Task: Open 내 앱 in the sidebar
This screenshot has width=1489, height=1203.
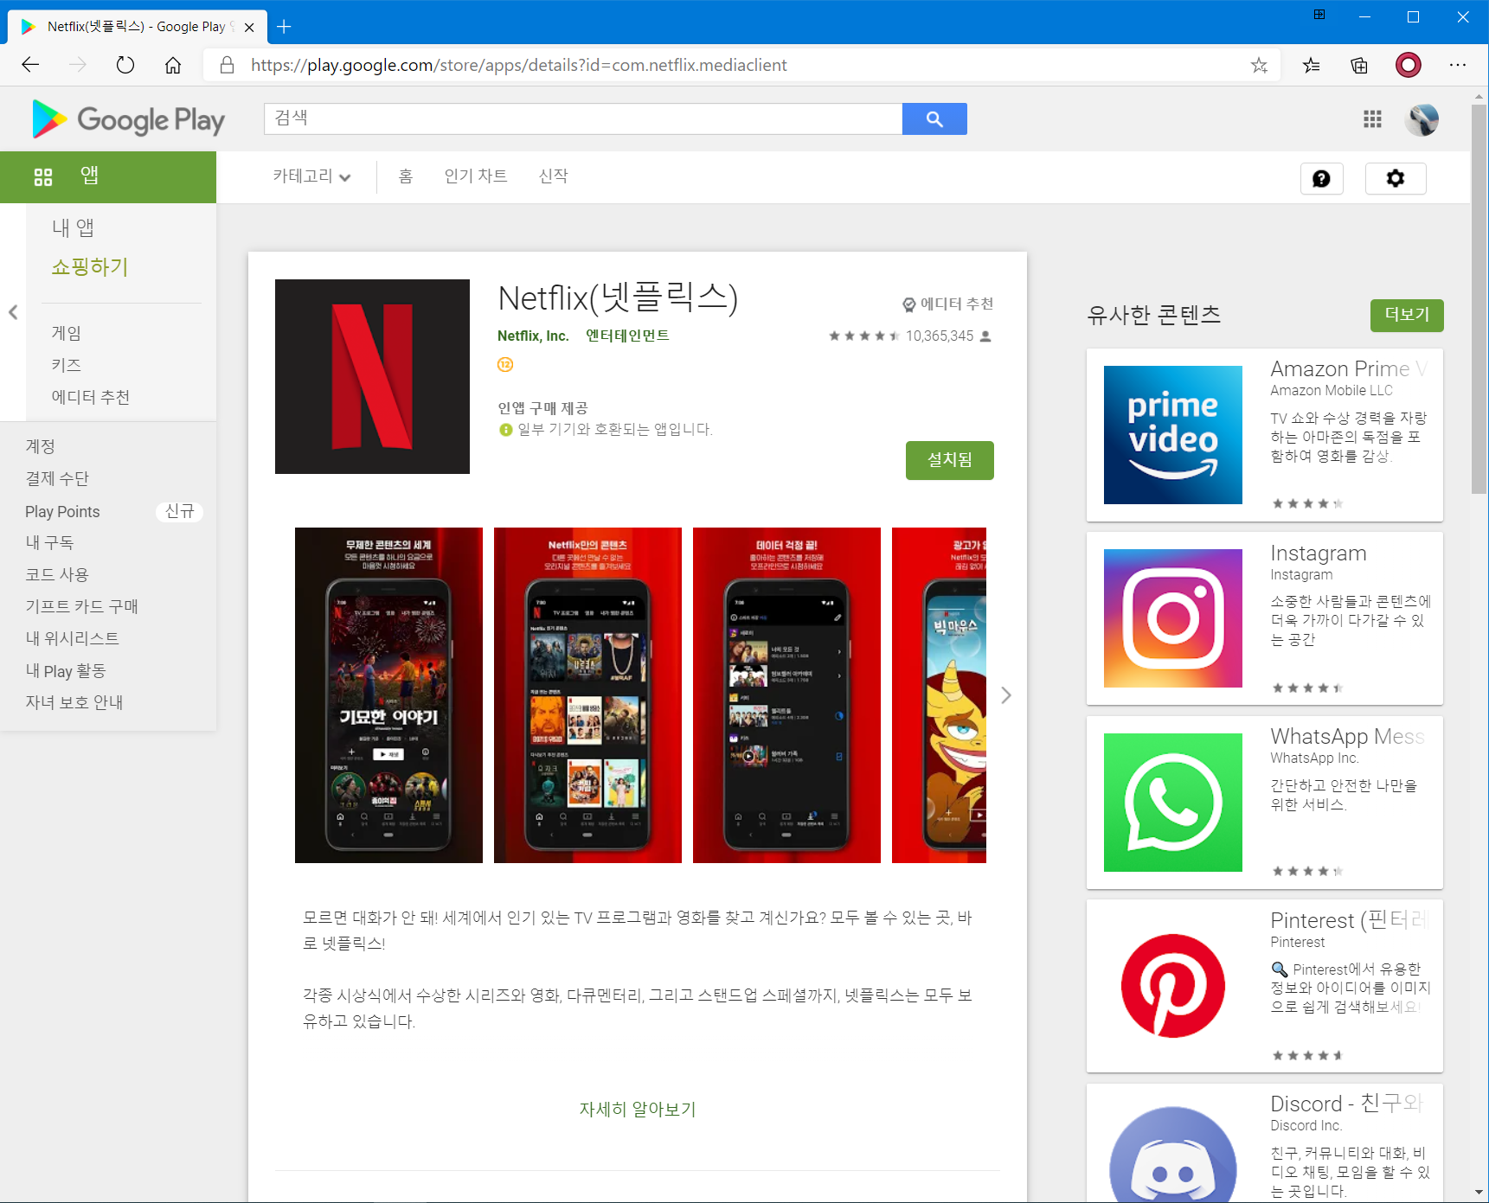Action: (x=73, y=227)
